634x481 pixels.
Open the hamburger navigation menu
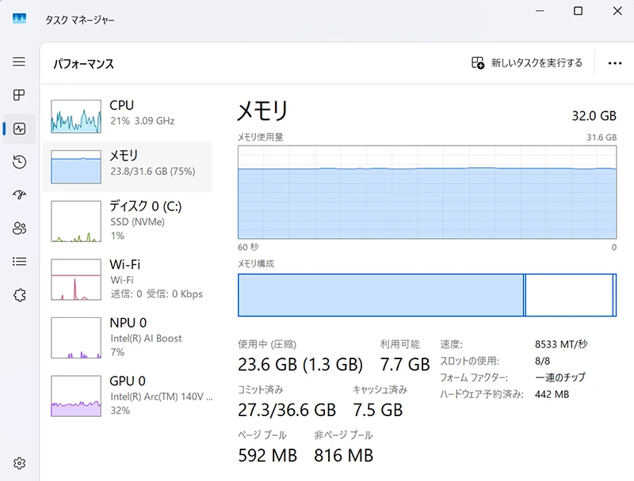(19, 62)
